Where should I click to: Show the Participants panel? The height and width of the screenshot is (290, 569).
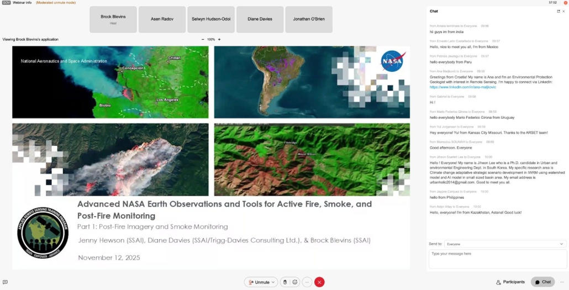pyautogui.click(x=510, y=282)
